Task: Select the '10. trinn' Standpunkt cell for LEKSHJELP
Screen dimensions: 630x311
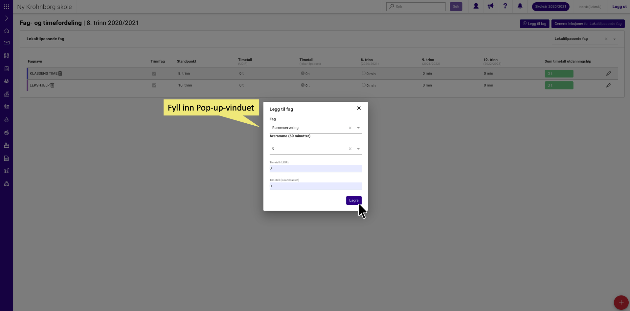Action: [185, 85]
